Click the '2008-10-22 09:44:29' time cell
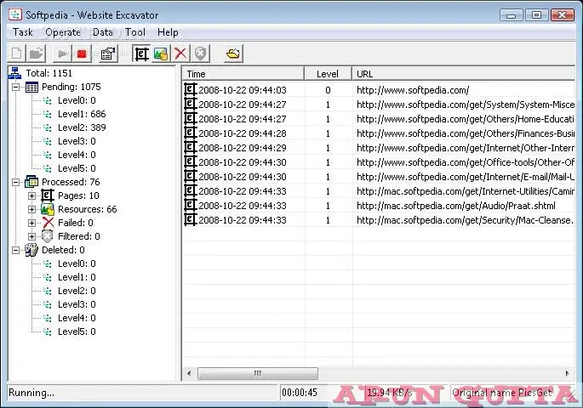The height and width of the screenshot is (408, 583). click(243, 148)
